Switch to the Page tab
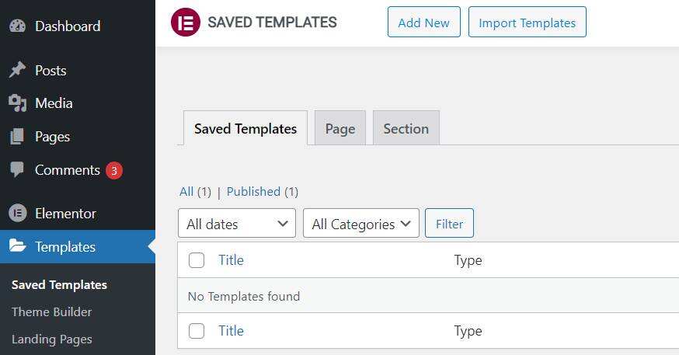 (339, 129)
